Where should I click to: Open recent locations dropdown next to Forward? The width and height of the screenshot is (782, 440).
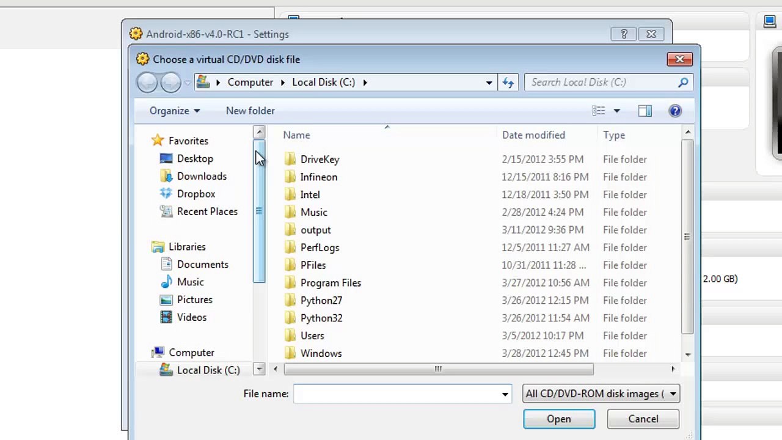pos(188,82)
